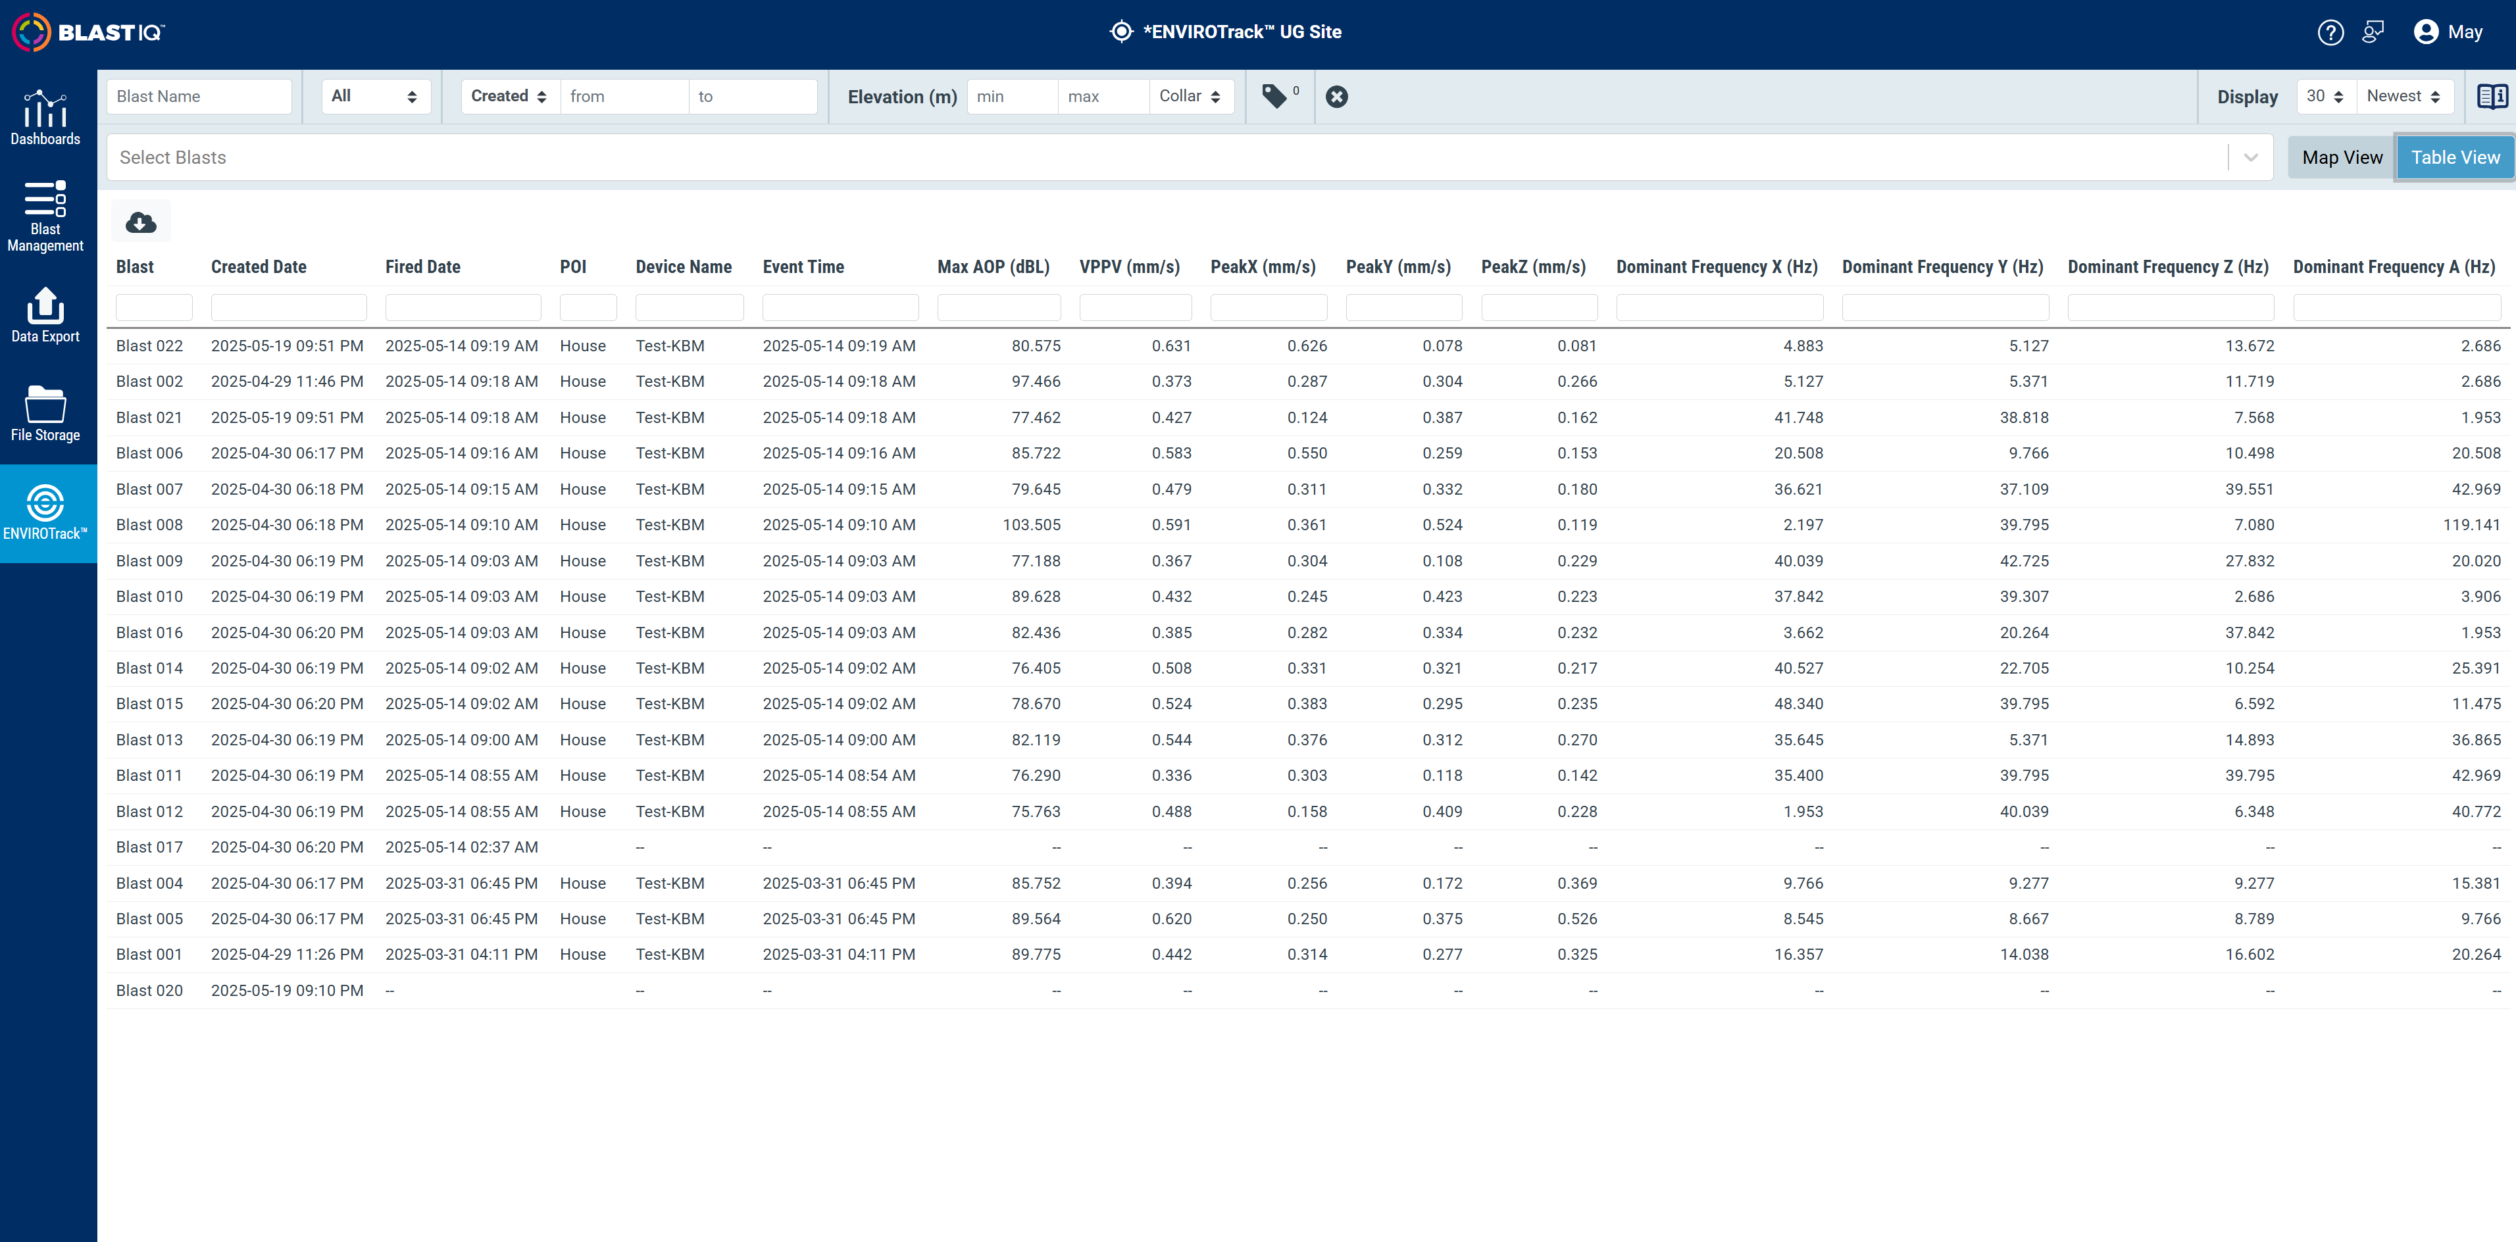Image resolution: width=2516 pixels, height=1242 pixels.
Task: Click the VPPV column filter box
Action: coord(1135,307)
